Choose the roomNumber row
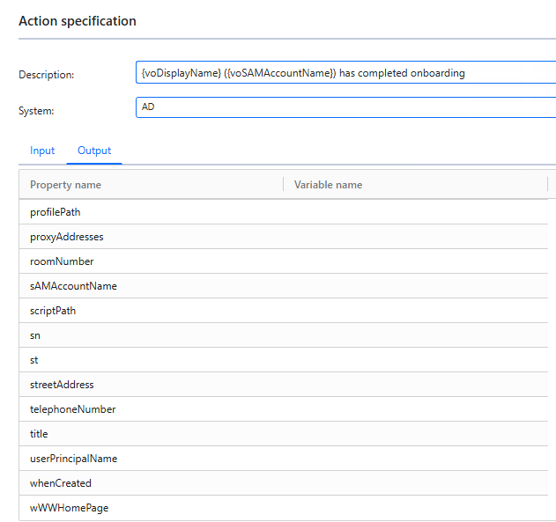This screenshot has width=556, height=522. click(x=284, y=261)
